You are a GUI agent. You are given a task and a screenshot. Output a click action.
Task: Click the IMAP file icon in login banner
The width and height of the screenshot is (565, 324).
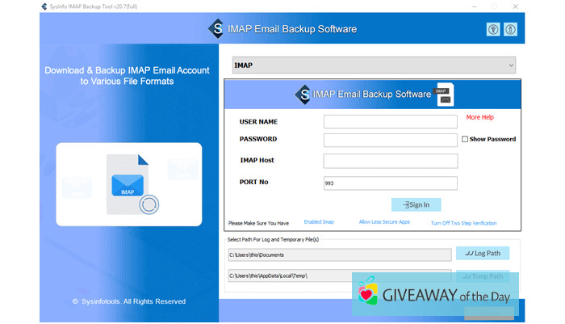coord(445,95)
